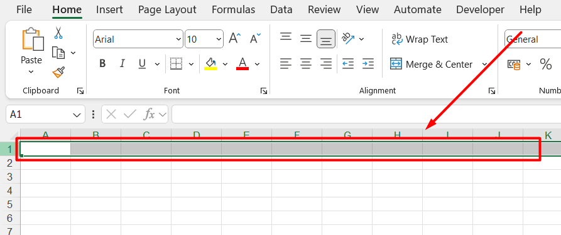Toggle Wrap Text
This screenshot has width=561, height=235.
coord(419,39)
